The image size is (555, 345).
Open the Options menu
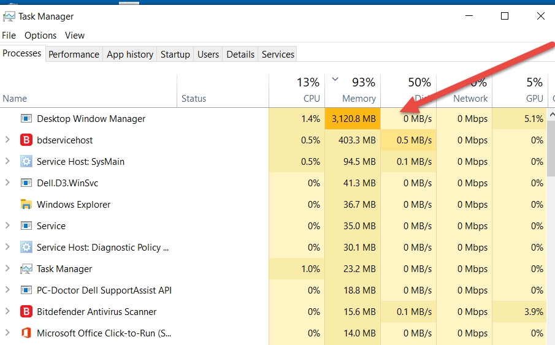pyautogui.click(x=40, y=36)
